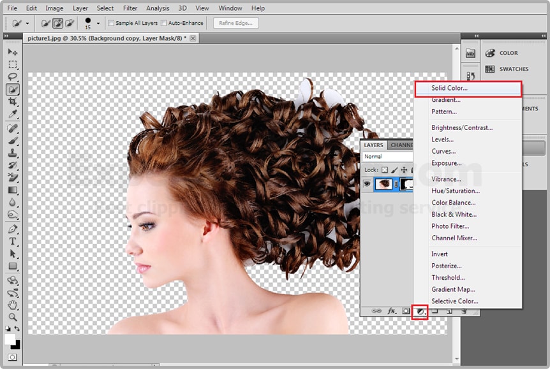Image resolution: width=550 pixels, height=369 pixels.
Task: Enable Sample All Layers checkbox
Action: point(112,24)
